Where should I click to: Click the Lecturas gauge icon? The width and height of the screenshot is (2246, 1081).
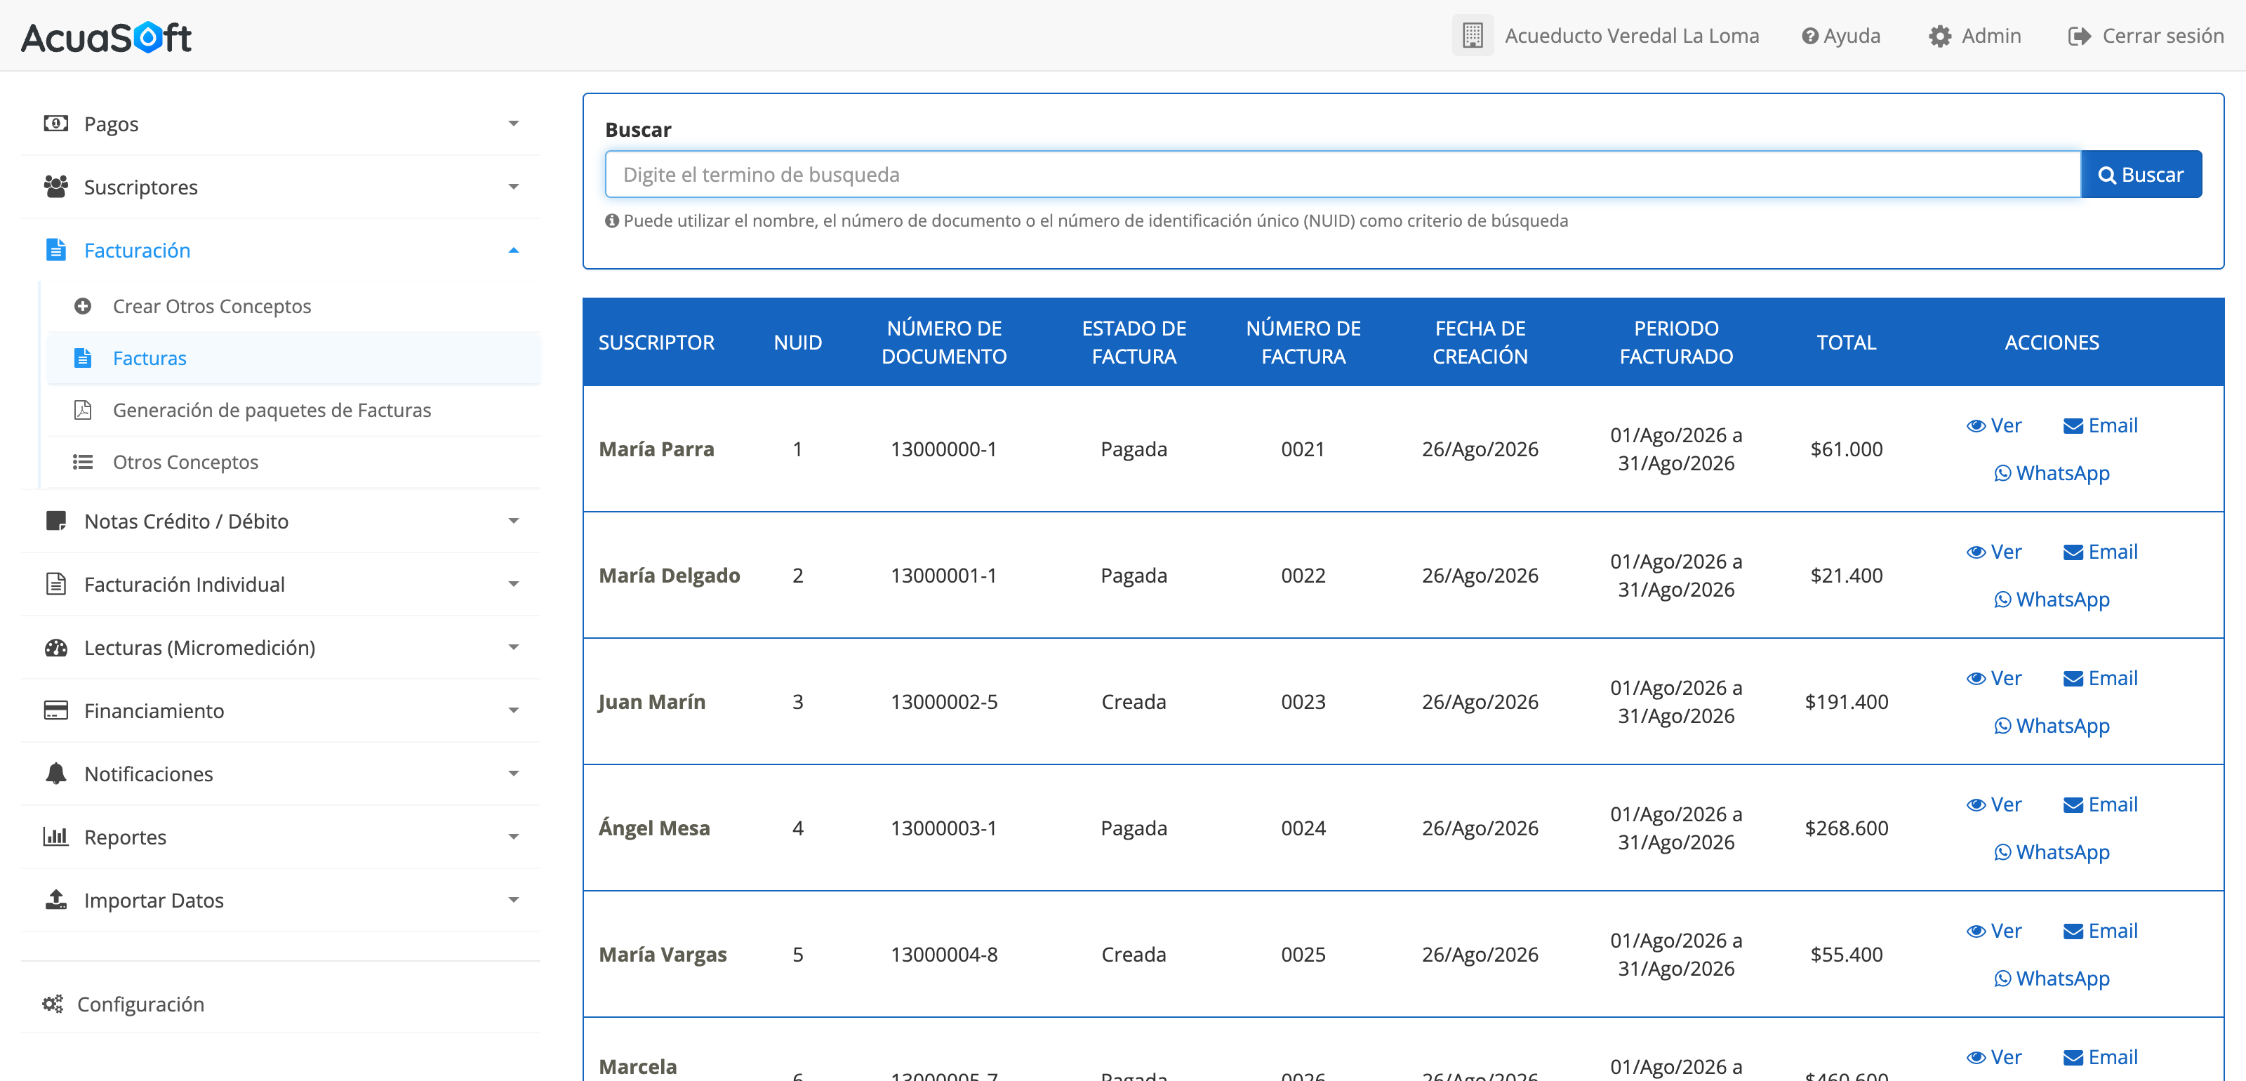[56, 647]
